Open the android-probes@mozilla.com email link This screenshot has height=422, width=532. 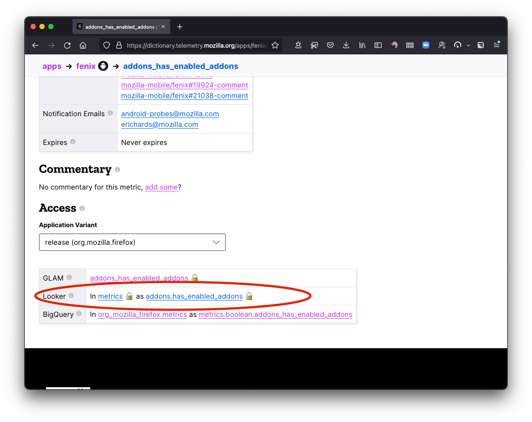point(170,114)
